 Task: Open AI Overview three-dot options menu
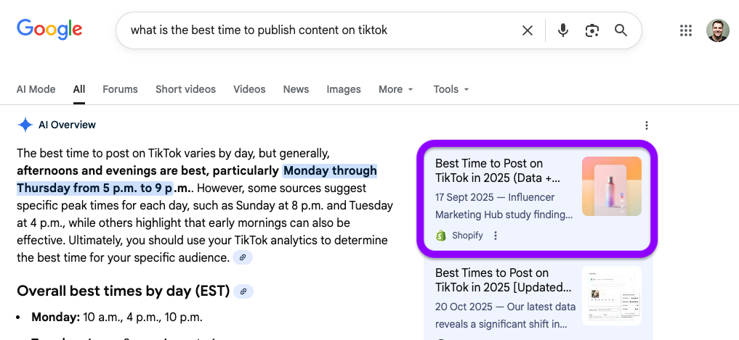click(647, 125)
